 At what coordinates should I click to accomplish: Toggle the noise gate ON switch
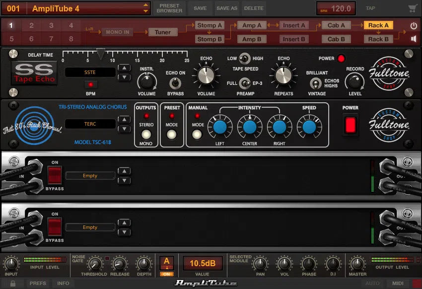166,274
